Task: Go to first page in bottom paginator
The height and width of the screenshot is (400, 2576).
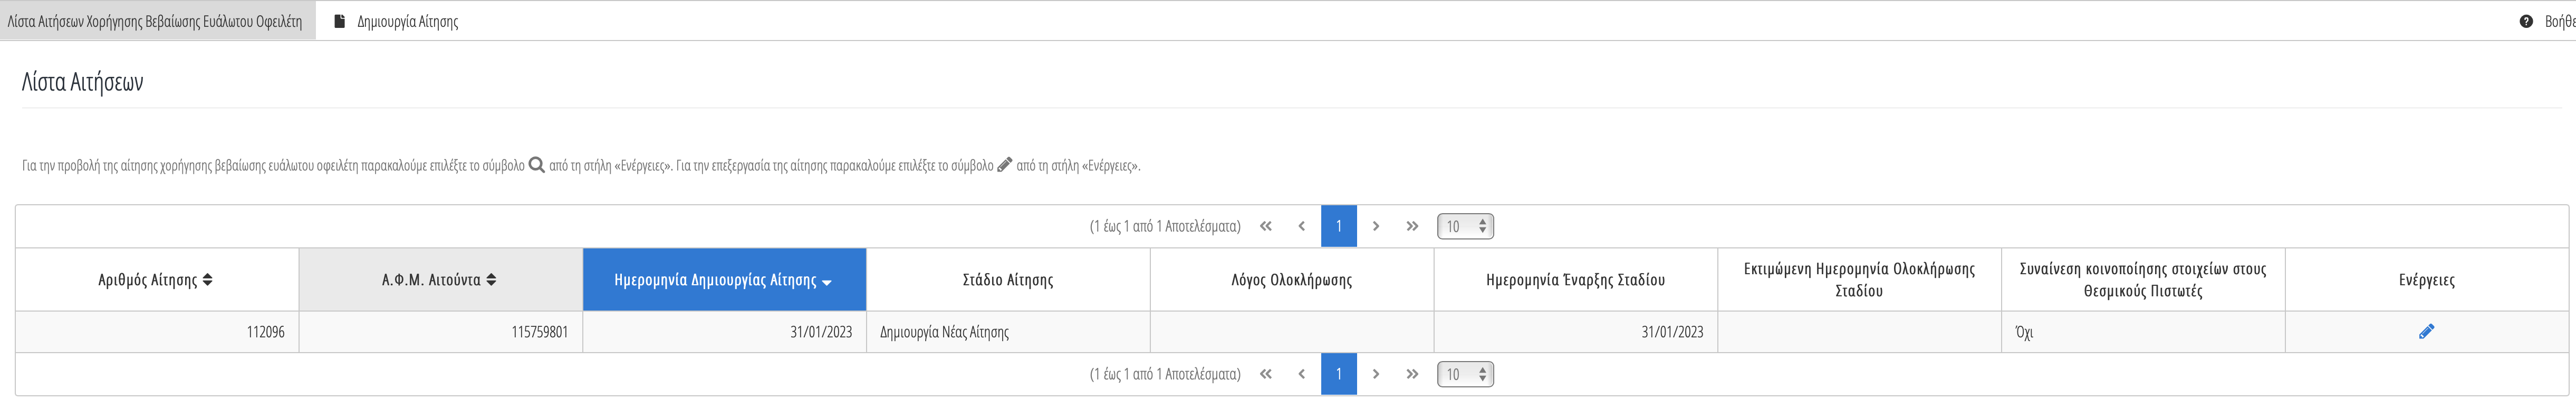Action: coord(1265,374)
